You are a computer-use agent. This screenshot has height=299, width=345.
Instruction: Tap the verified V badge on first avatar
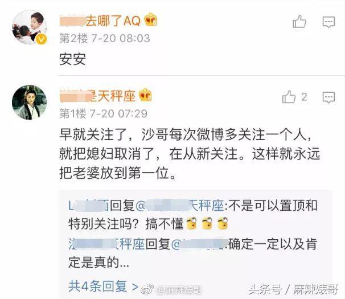click(x=42, y=39)
